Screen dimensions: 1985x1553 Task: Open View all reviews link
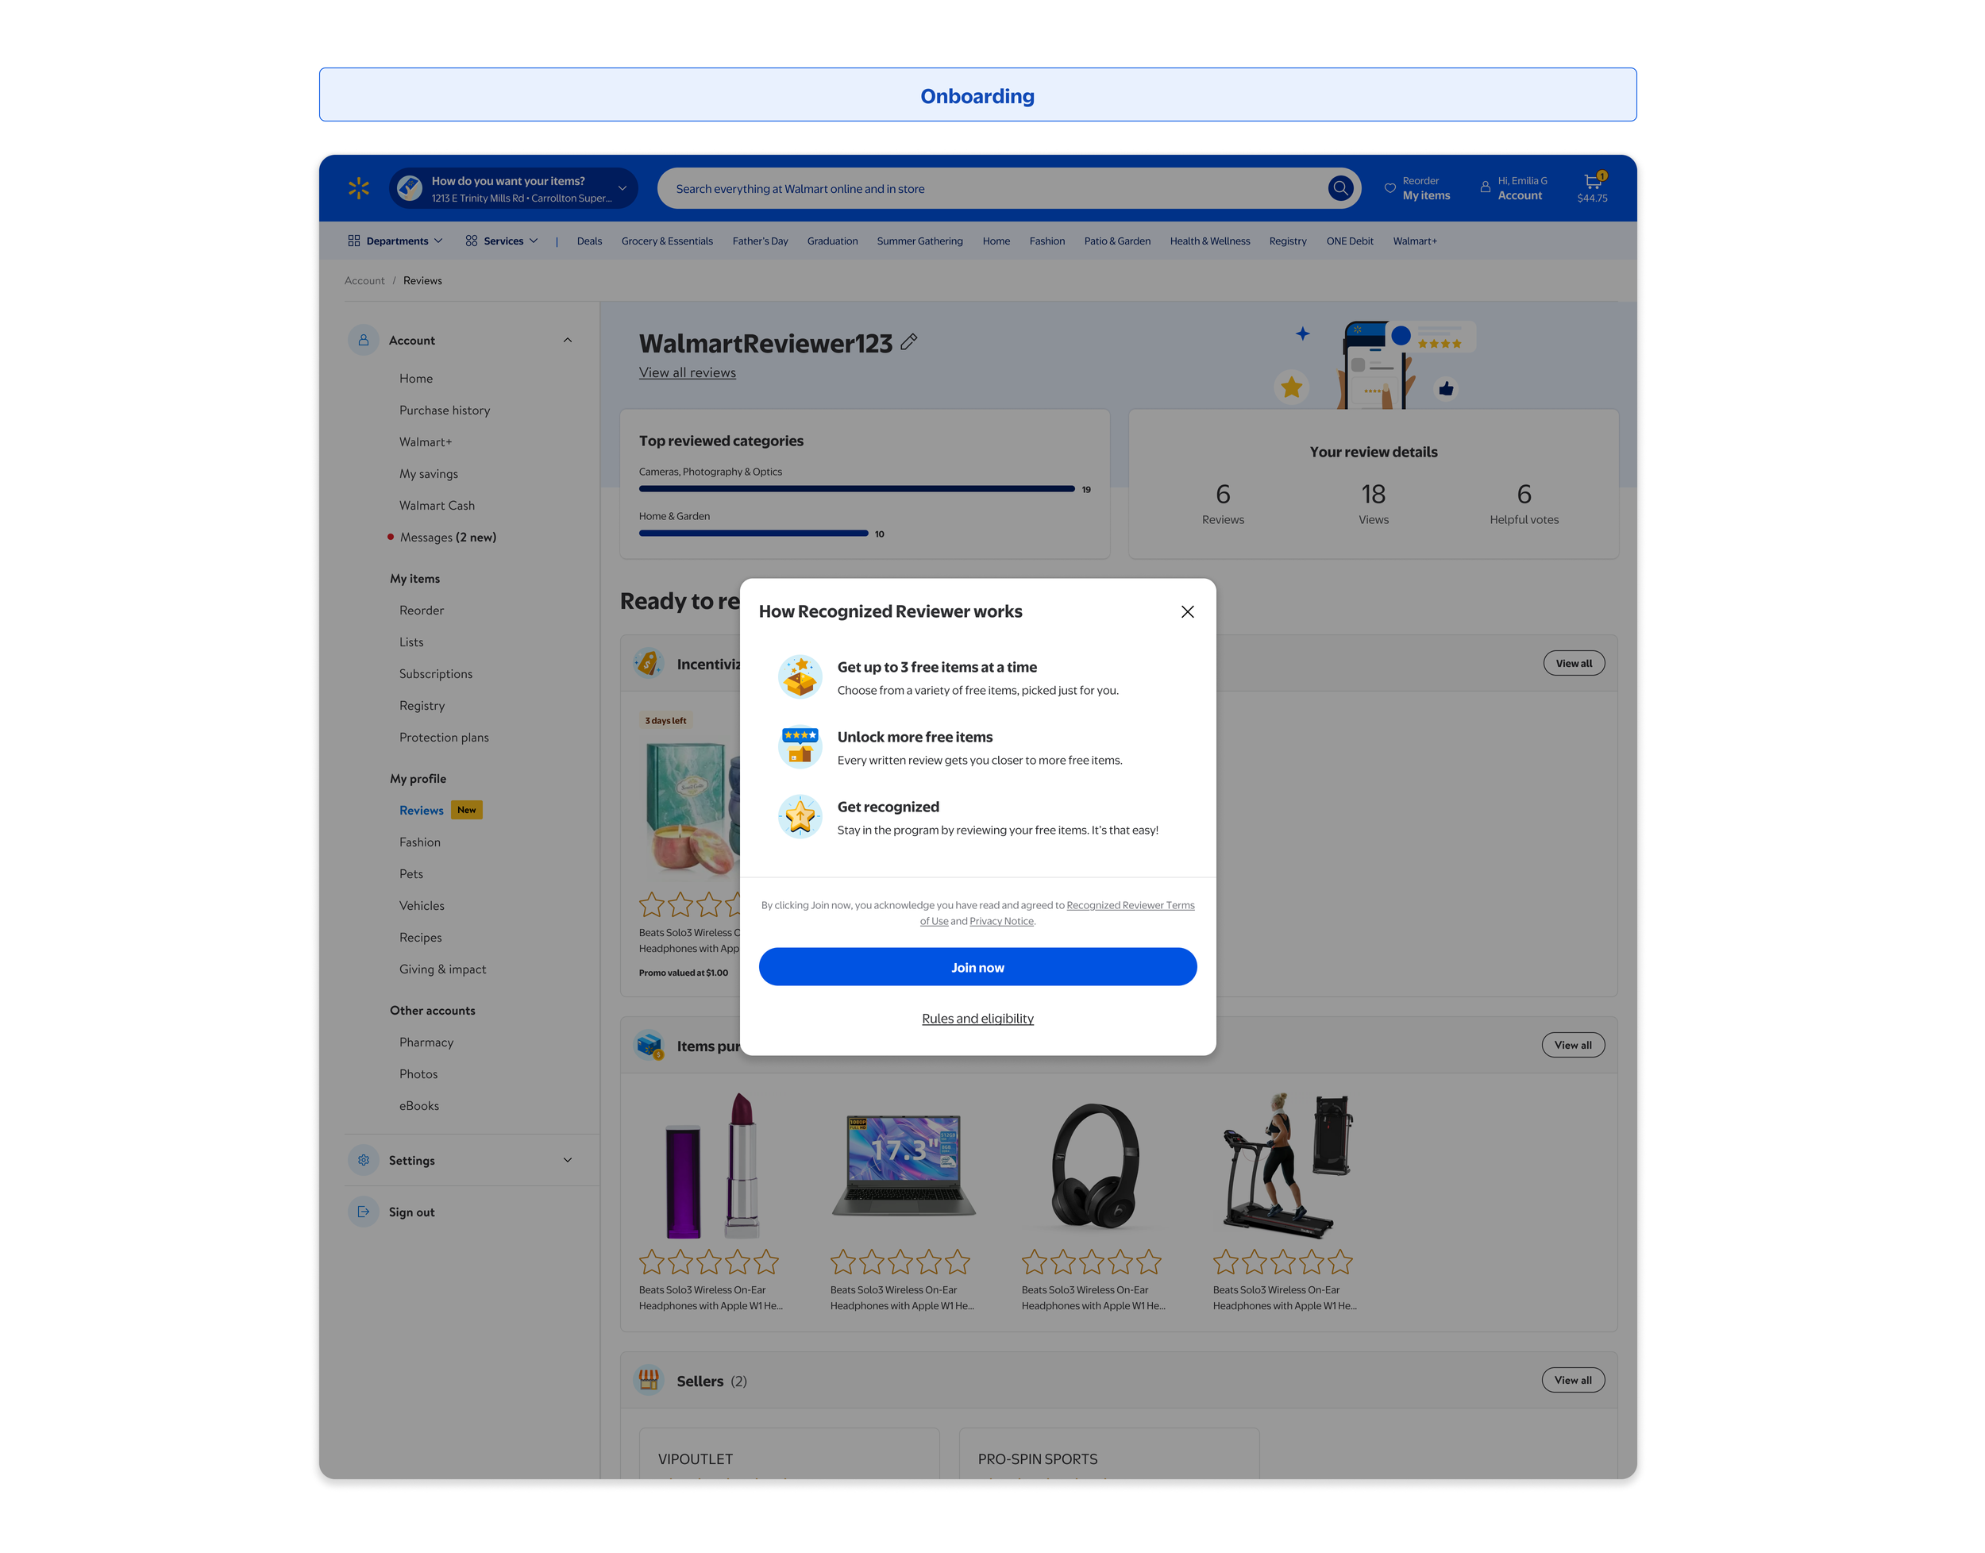pos(687,373)
